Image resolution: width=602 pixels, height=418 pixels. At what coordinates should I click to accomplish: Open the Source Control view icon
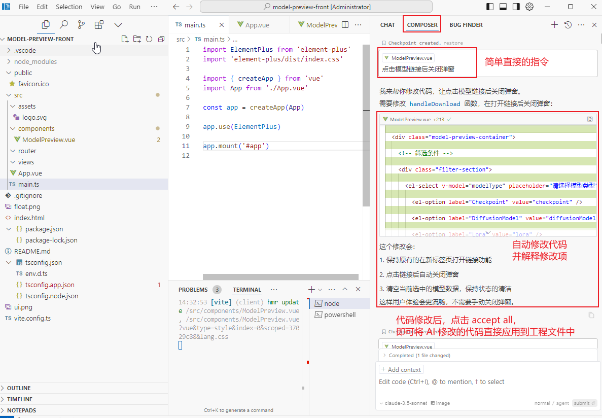coord(81,24)
